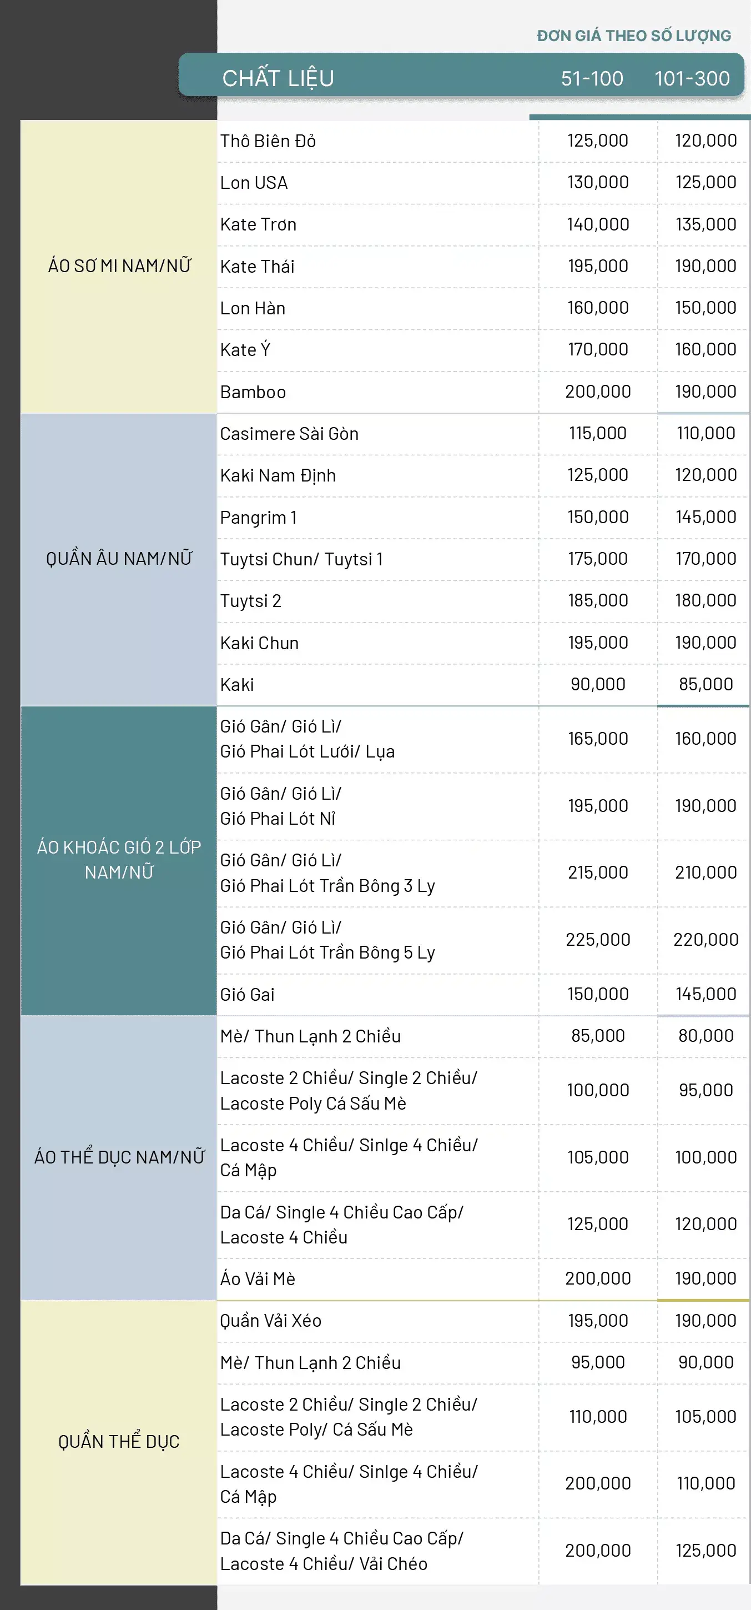The width and height of the screenshot is (751, 1610).
Task: Select the "ÁO THỂ DỤC NAM/NỮ" category cell
Action: (119, 1157)
